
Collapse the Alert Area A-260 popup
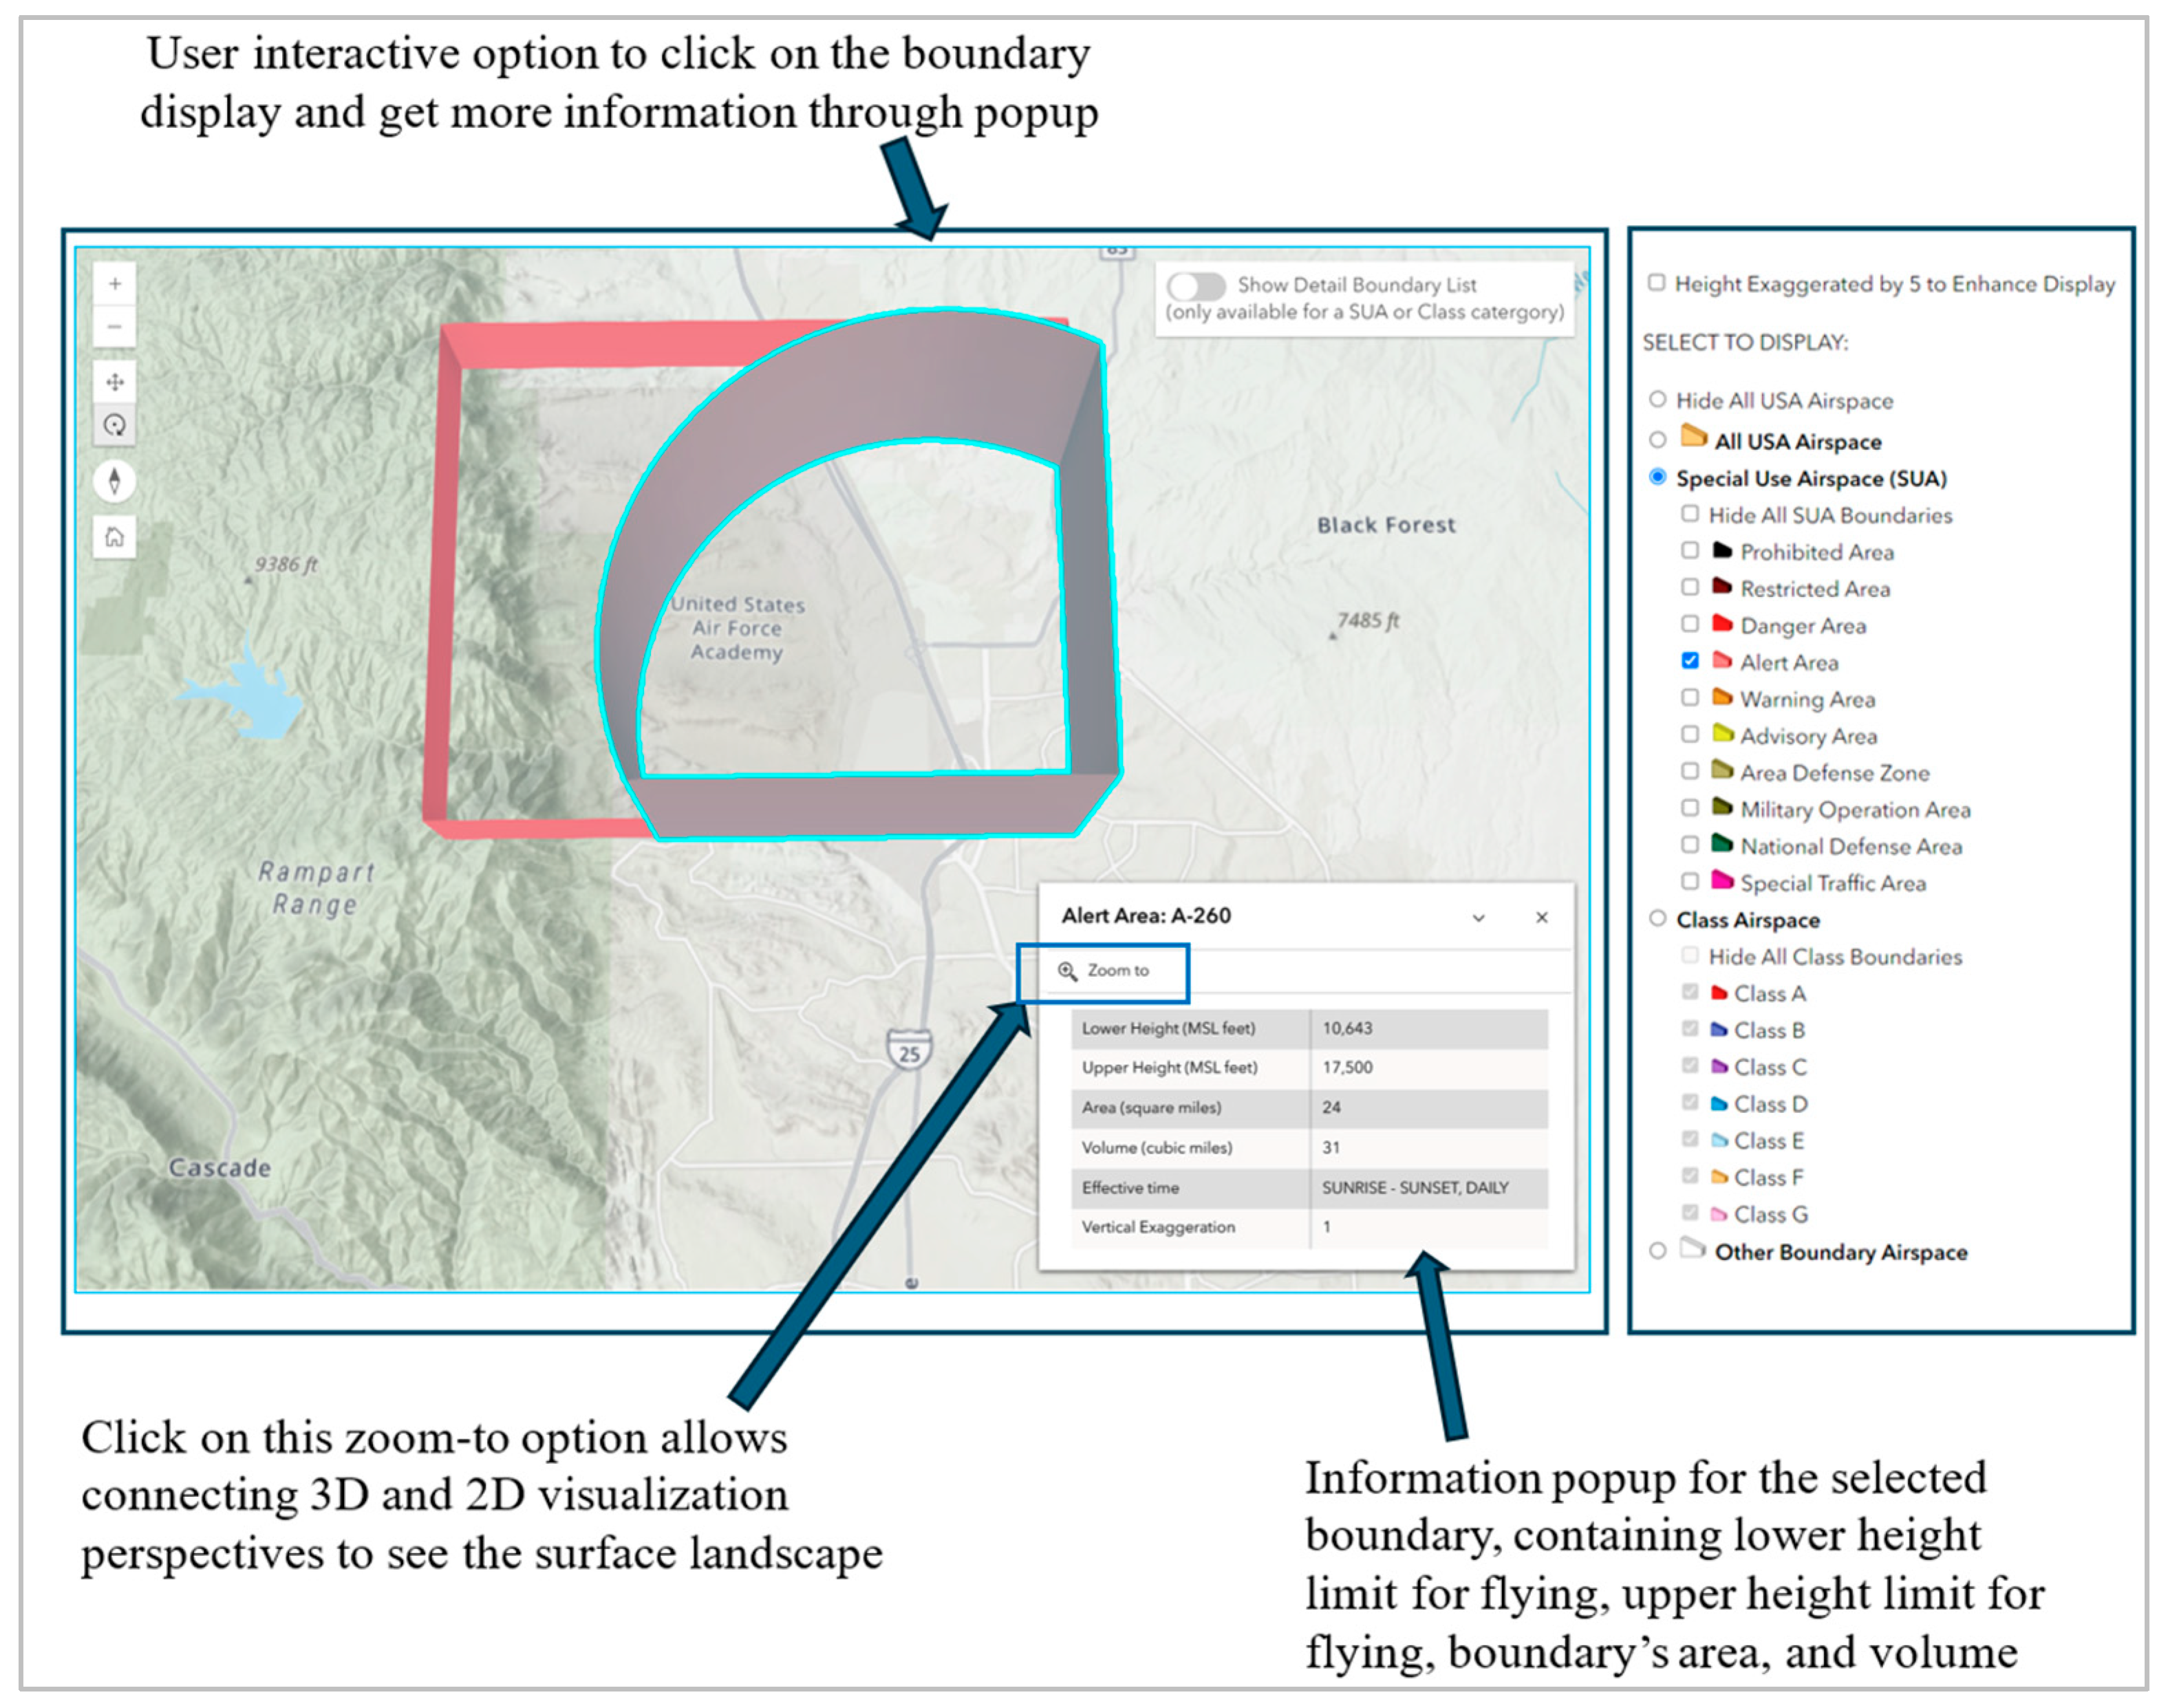(1478, 918)
